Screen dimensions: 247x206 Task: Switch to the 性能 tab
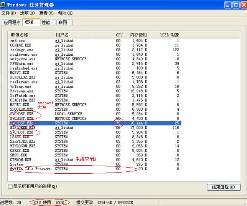point(48,22)
